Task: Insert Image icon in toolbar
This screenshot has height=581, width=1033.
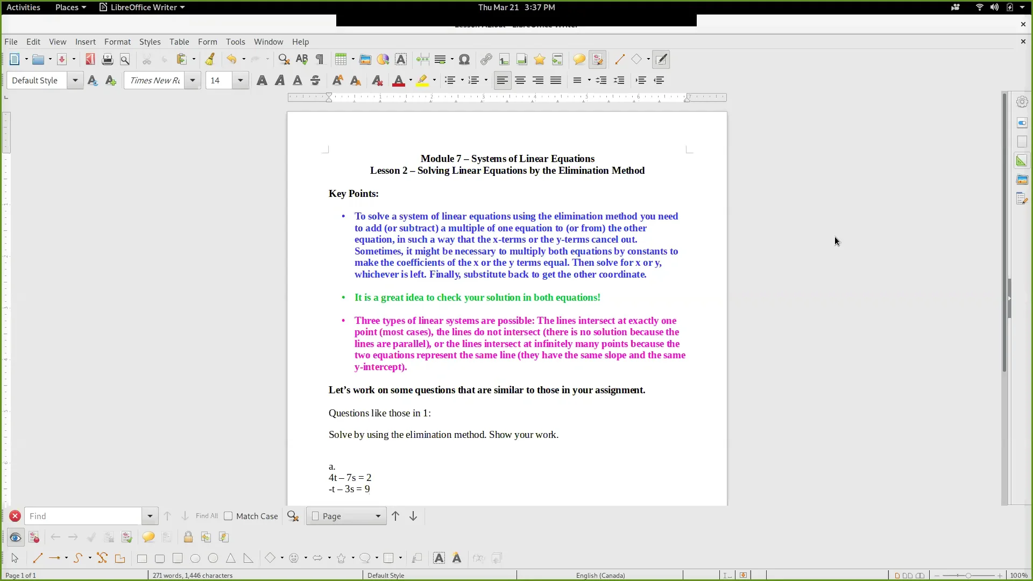Action: 365,59
